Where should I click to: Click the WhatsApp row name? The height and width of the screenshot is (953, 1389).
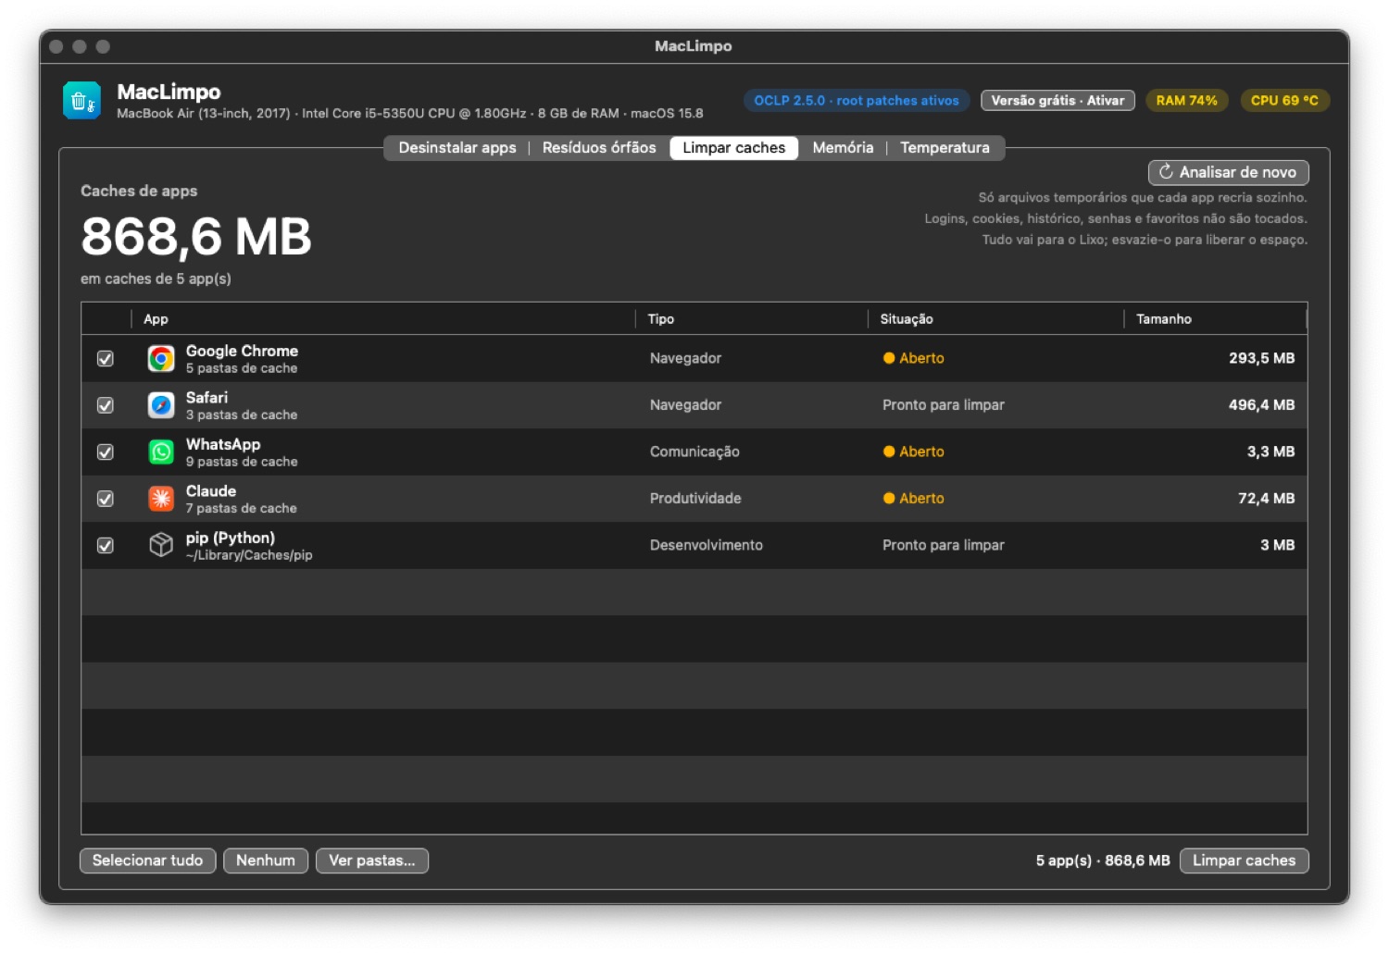(223, 444)
